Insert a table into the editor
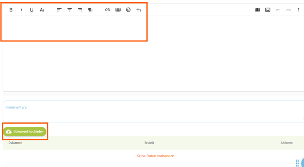The image size is (304, 167). coord(118,10)
